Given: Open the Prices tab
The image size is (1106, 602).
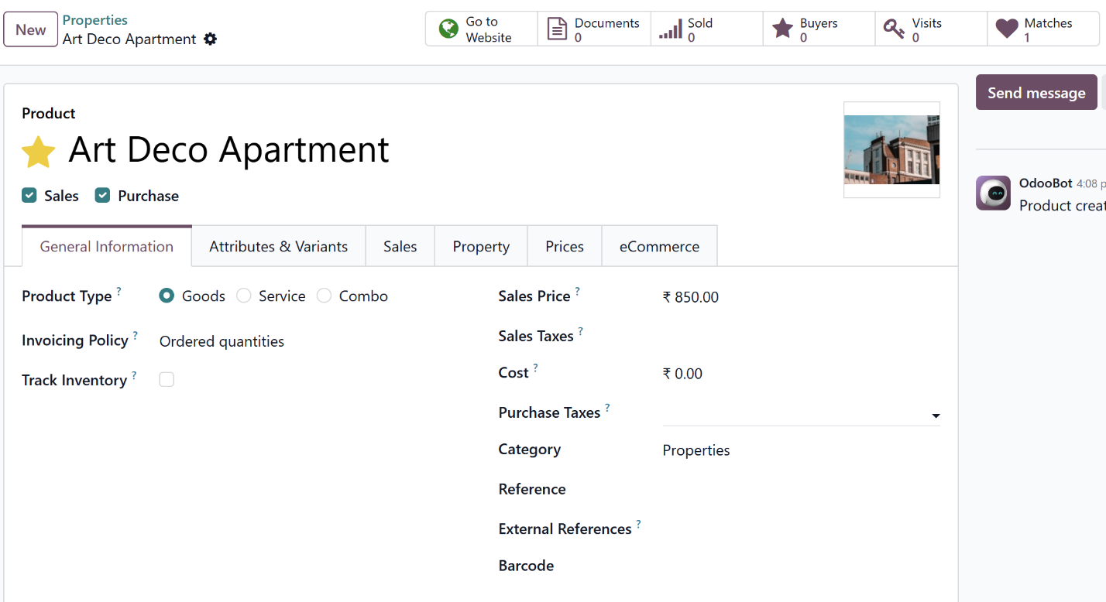Looking at the screenshot, I should [x=565, y=246].
